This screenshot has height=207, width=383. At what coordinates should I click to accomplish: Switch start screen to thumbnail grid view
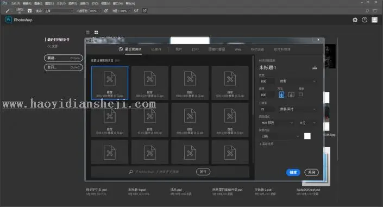(96, 32)
